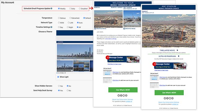Select Daily email progress update
This screenshot has width=198, height=111.
[70, 9]
